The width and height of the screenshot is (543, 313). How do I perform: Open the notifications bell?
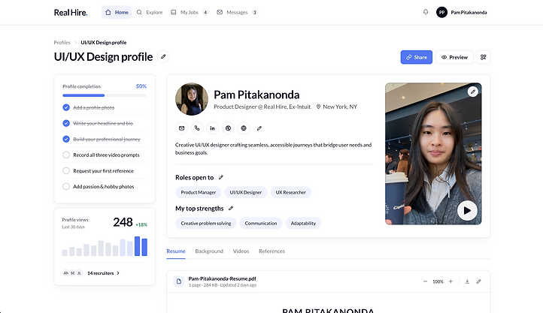426,12
